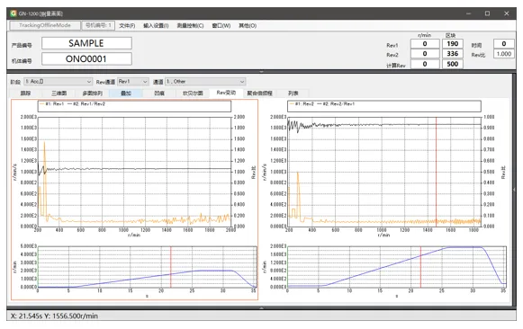Open the 窗口(W) menu
The width and height of the screenshot is (523, 329).
coord(221,26)
